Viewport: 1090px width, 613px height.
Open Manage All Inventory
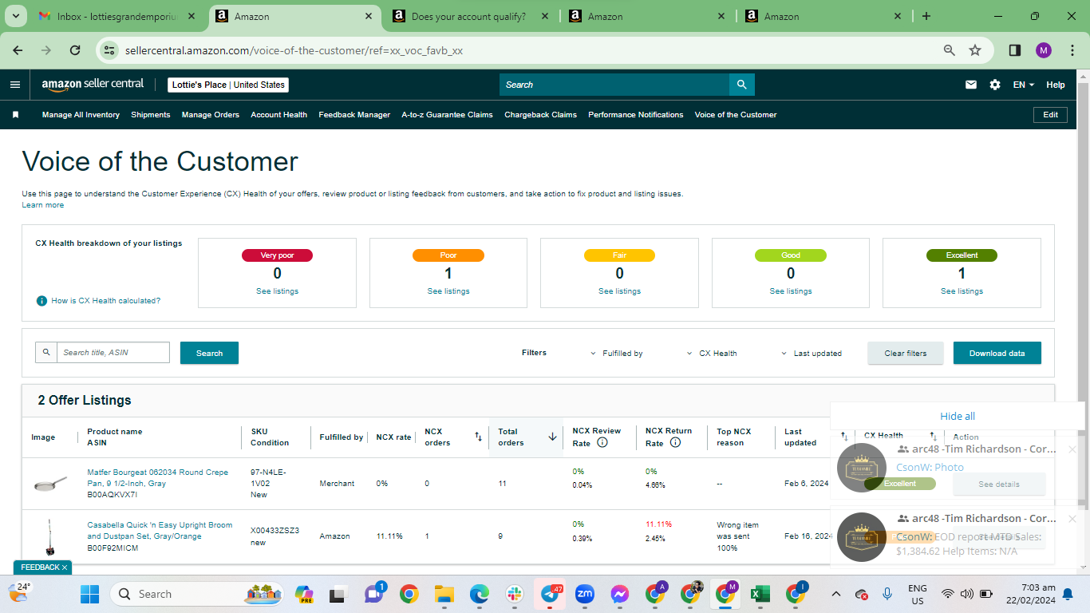[81, 115]
